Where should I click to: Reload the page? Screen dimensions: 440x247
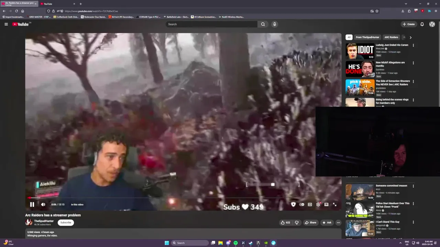tap(16, 11)
